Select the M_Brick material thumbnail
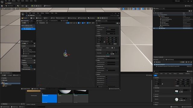This screenshot has height=108, width=193. pos(65,97)
